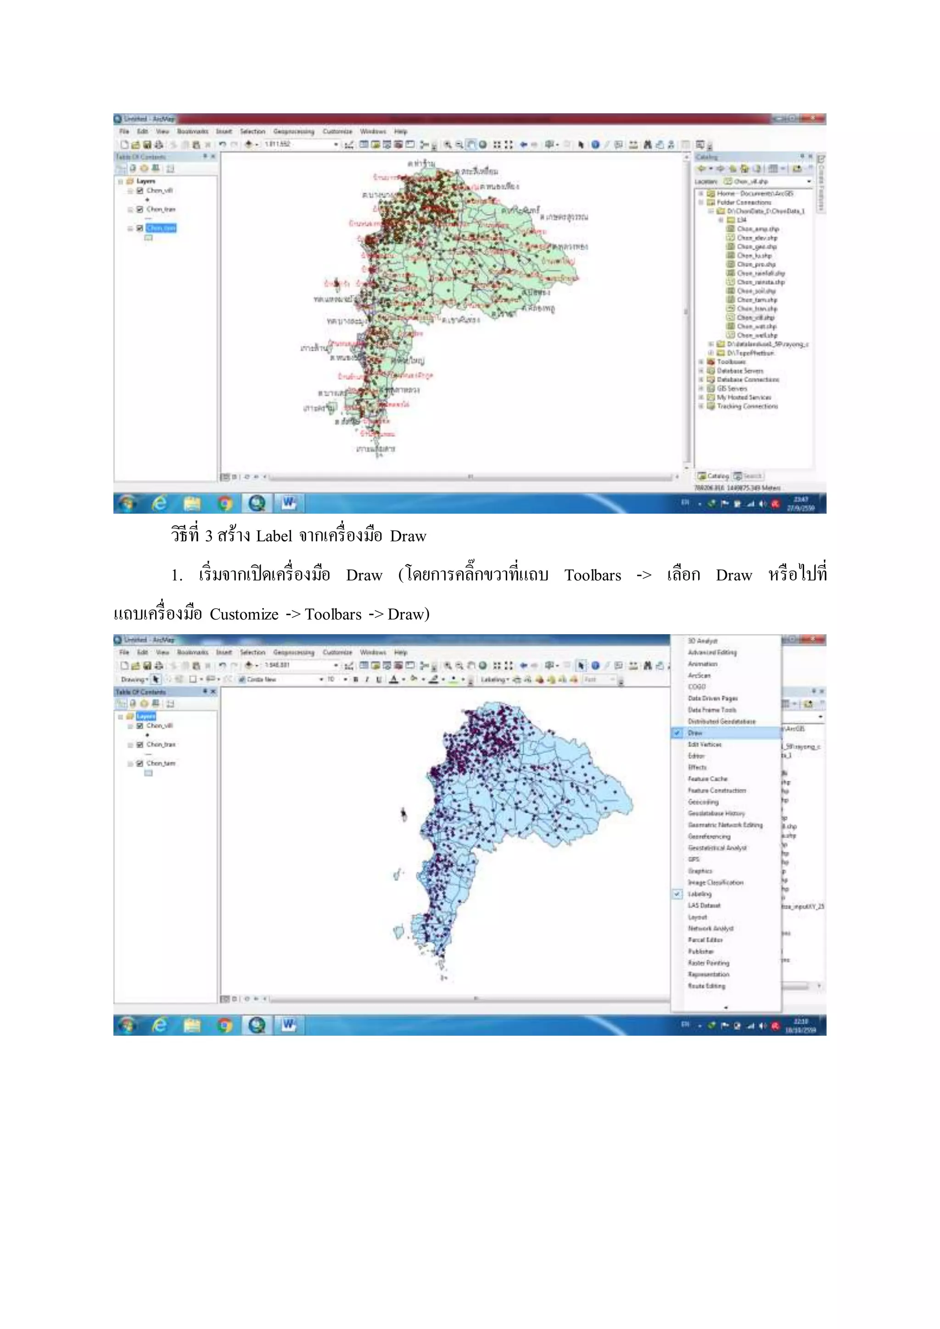Click Bold on the Draw toolbar
Image resolution: width=940 pixels, height=1329 pixels.
[355, 680]
